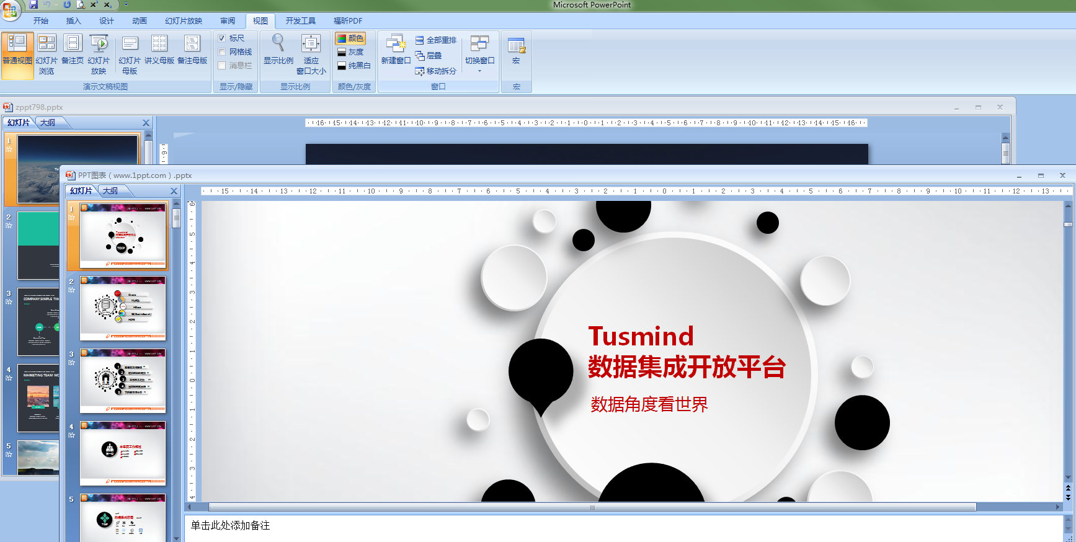
Task: Select 颜色 color display mode
Action: [x=350, y=38]
